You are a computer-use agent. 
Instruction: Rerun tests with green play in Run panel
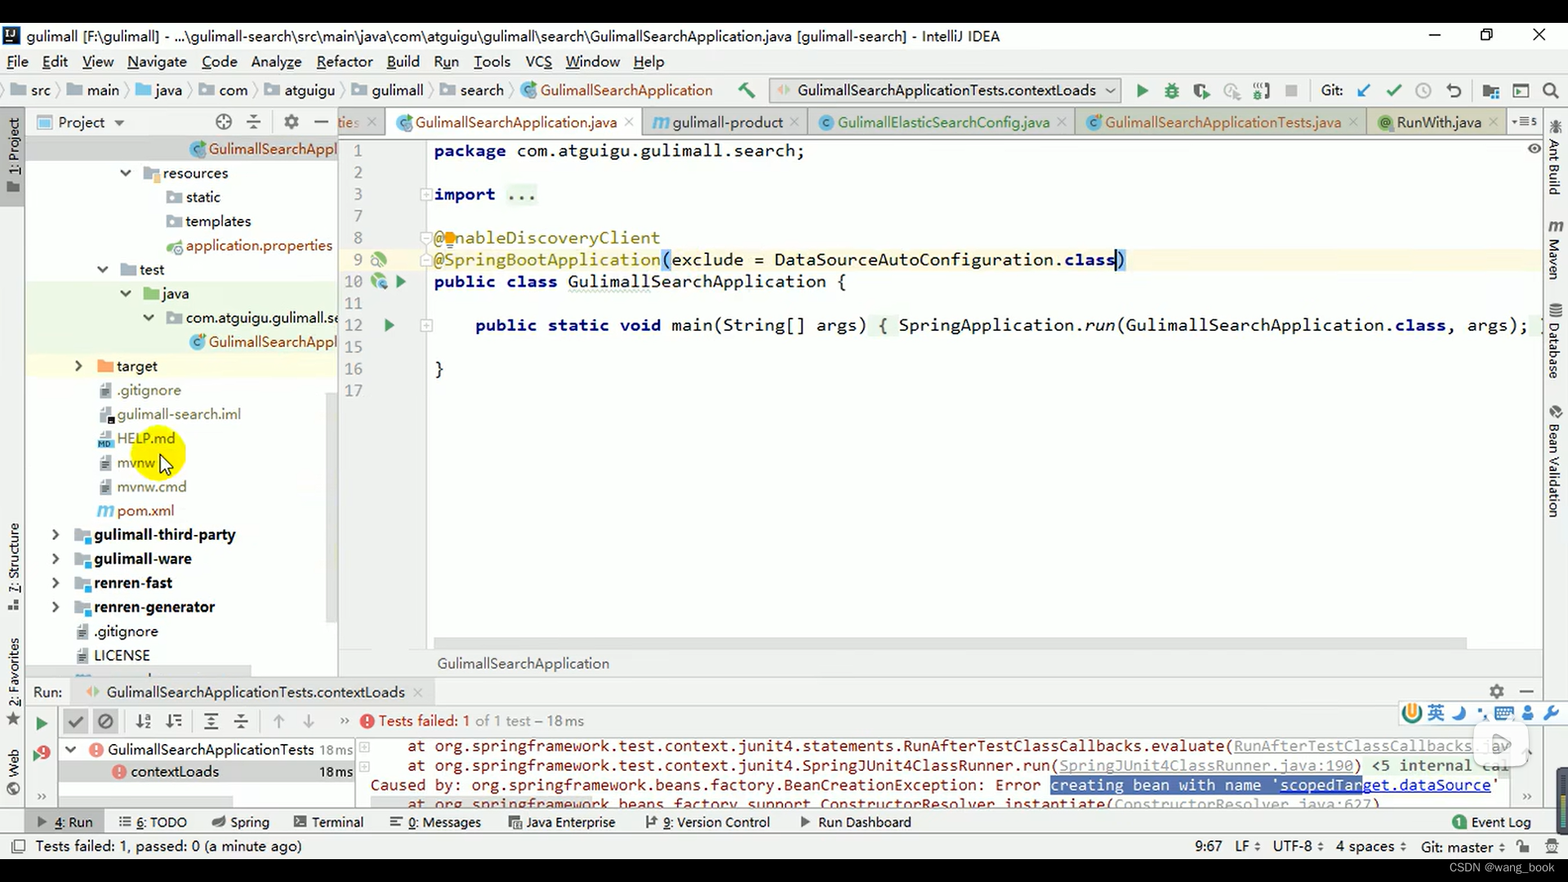(x=42, y=723)
